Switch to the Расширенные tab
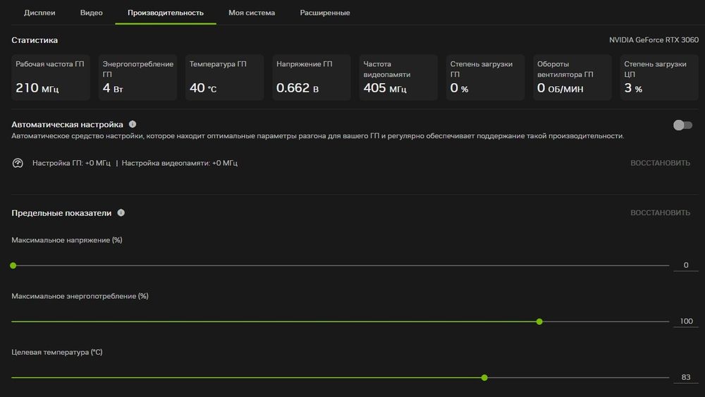 [x=325, y=13]
